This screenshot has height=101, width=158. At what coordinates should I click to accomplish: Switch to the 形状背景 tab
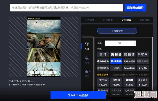tap(108, 20)
